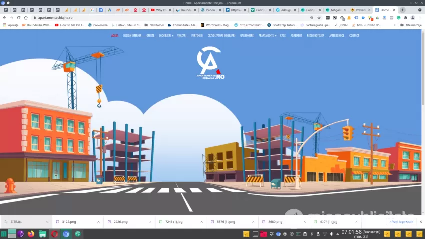
Task: Open the Chromium three-dot menu
Action: tap(420, 18)
